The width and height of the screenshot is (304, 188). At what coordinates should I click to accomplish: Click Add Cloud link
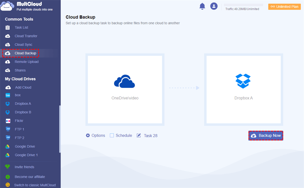pos(23,87)
